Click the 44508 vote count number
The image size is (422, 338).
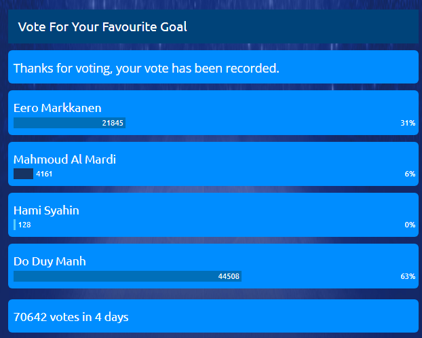pos(229,276)
